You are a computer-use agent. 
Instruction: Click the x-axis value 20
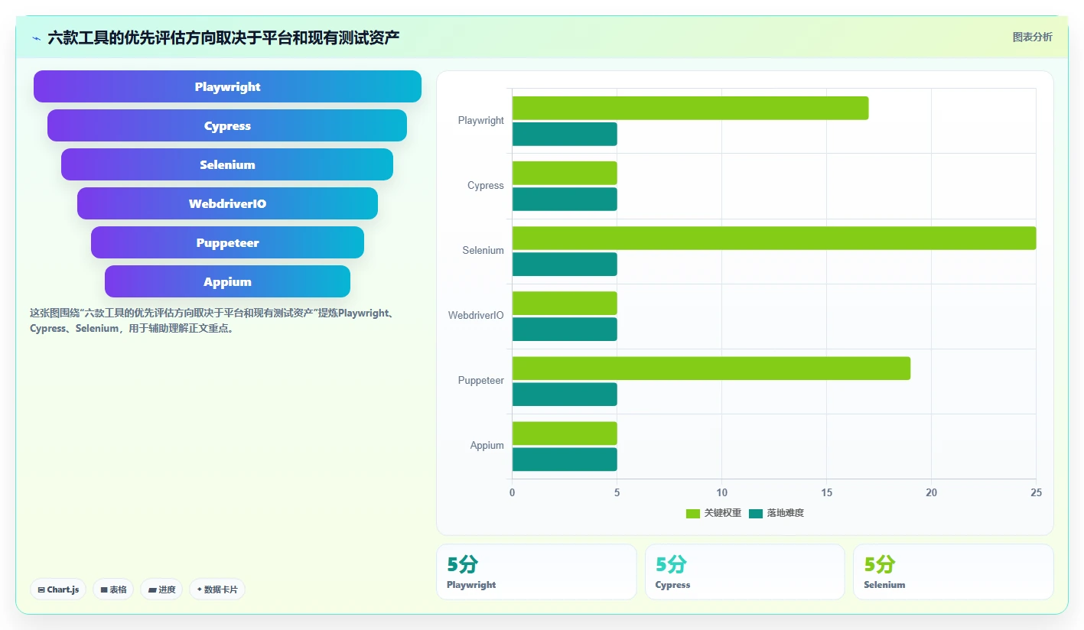click(x=931, y=492)
